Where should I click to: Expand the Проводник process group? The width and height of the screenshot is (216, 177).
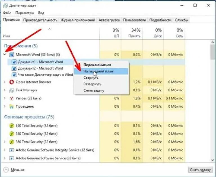coord(4,106)
